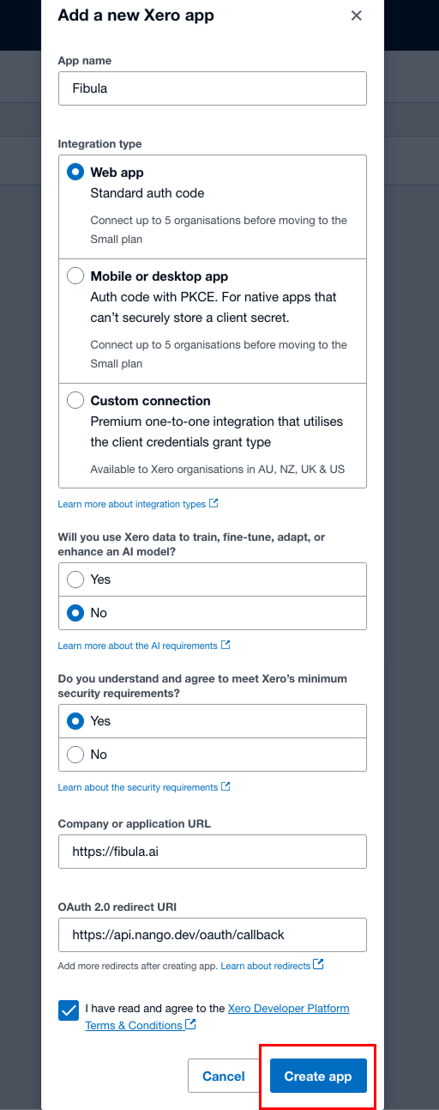Image resolution: width=439 pixels, height=1110 pixels.
Task: Toggle the Terms & Conditions agreement checkbox
Action: click(69, 1010)
